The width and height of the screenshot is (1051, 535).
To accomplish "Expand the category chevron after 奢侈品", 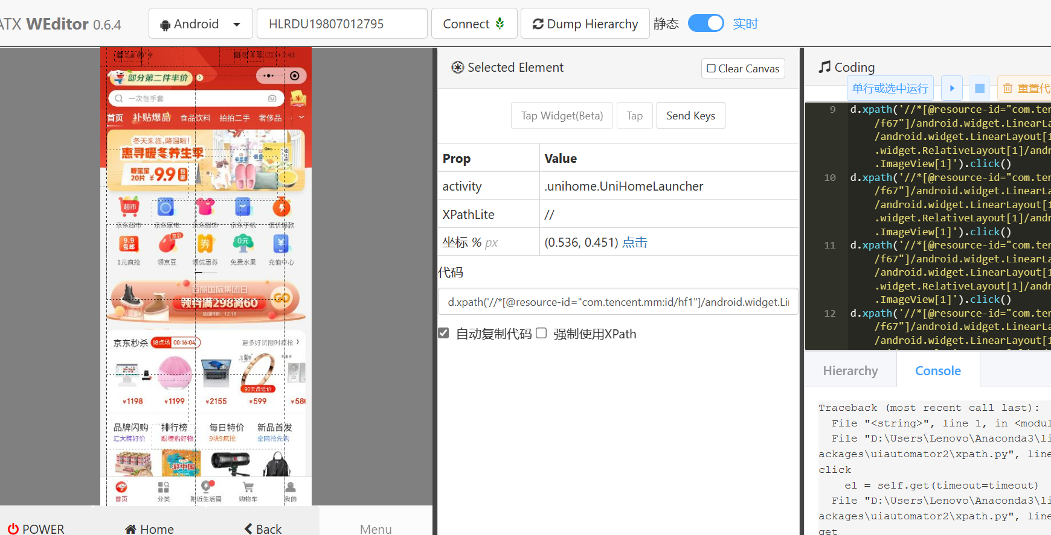I will [301, 117].
